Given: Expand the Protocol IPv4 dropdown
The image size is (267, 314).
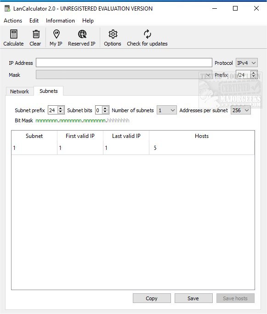Looking at the screenshot, I should [x=247, y=63].
